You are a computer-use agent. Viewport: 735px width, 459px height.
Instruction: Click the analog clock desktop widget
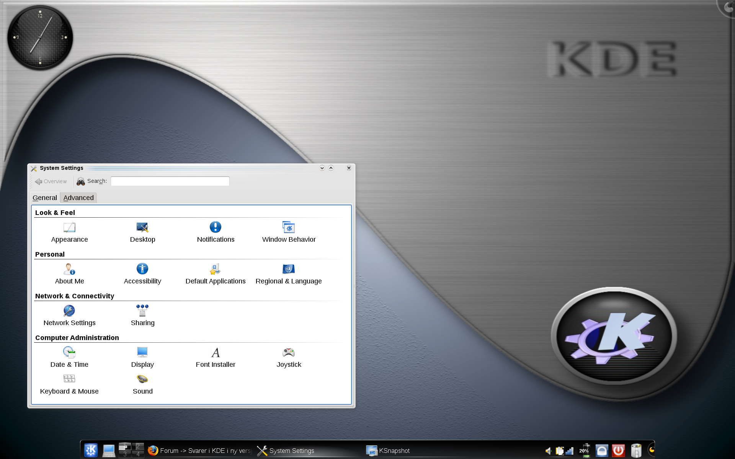click(x=40, y=37)
